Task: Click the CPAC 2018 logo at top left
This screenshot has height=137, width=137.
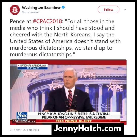Action: click(x=31, y=75)
